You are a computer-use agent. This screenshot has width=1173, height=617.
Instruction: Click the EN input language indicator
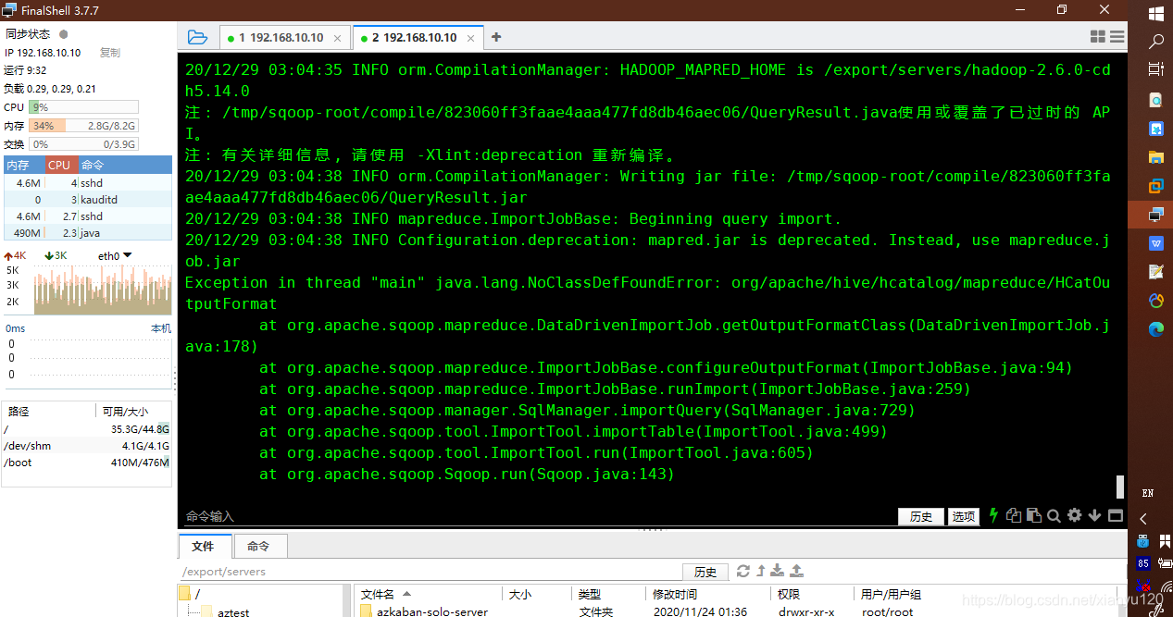point(1148,493)
